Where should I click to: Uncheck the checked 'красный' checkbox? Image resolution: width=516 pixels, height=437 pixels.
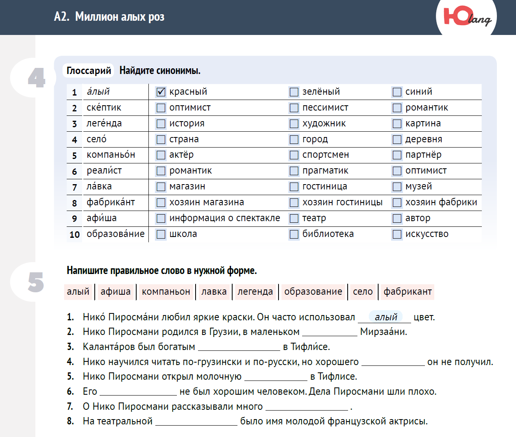coord(161,92)
